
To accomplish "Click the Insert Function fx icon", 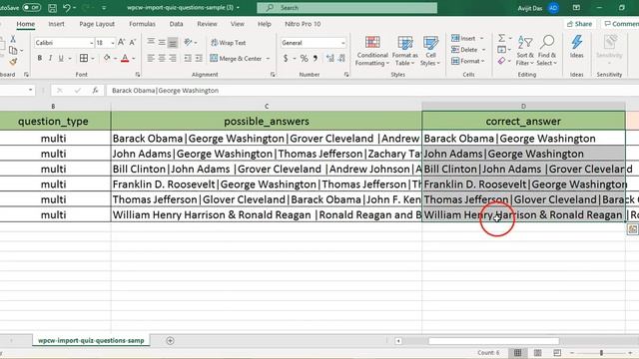I will 96,91.
